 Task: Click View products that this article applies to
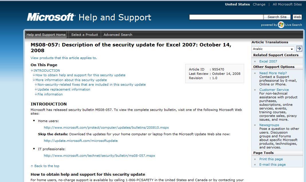[x=64, y=58]
